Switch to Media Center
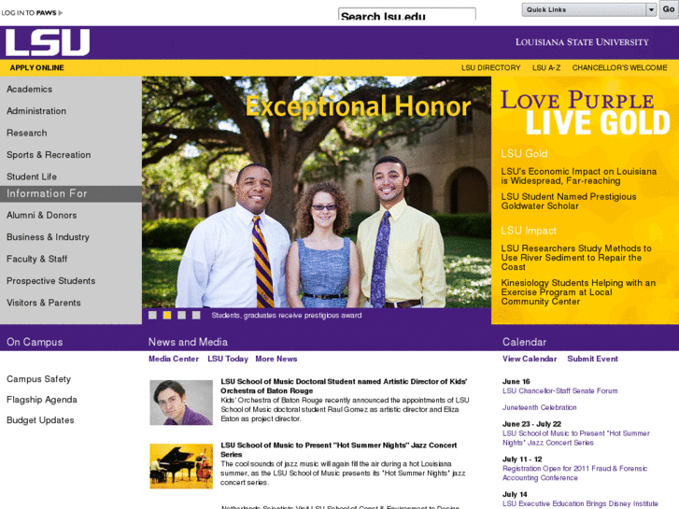 pyautogui.click(x=174, y=359)
